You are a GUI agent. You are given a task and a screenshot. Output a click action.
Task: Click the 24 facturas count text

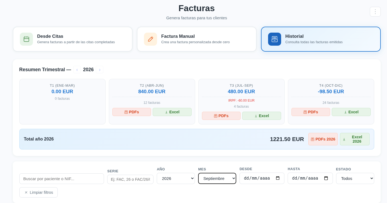tap(331, 103)
